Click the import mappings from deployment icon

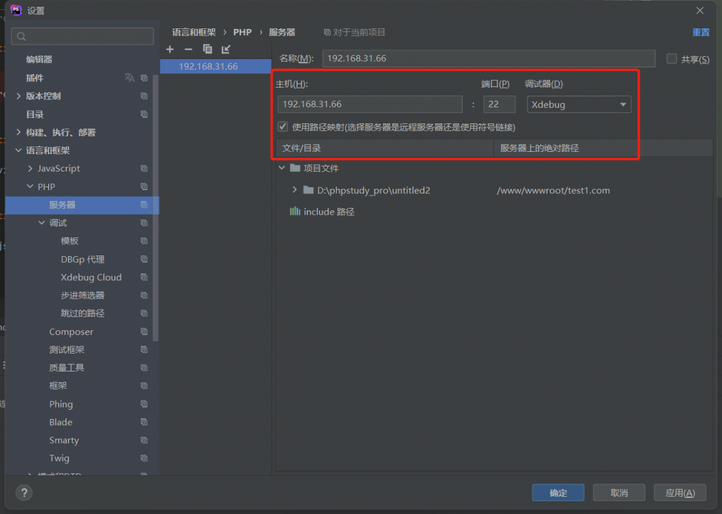226,49
